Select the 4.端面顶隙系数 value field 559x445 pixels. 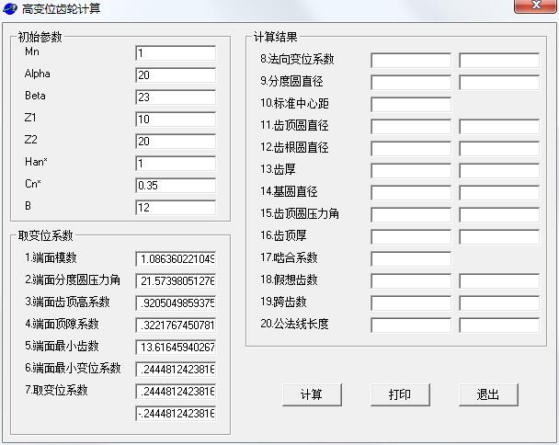[x=176, y=325]
